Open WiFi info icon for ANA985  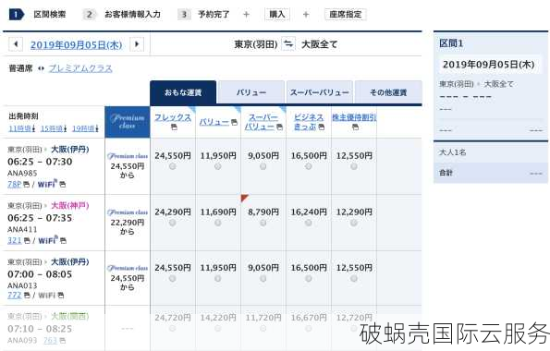(63, 185)
